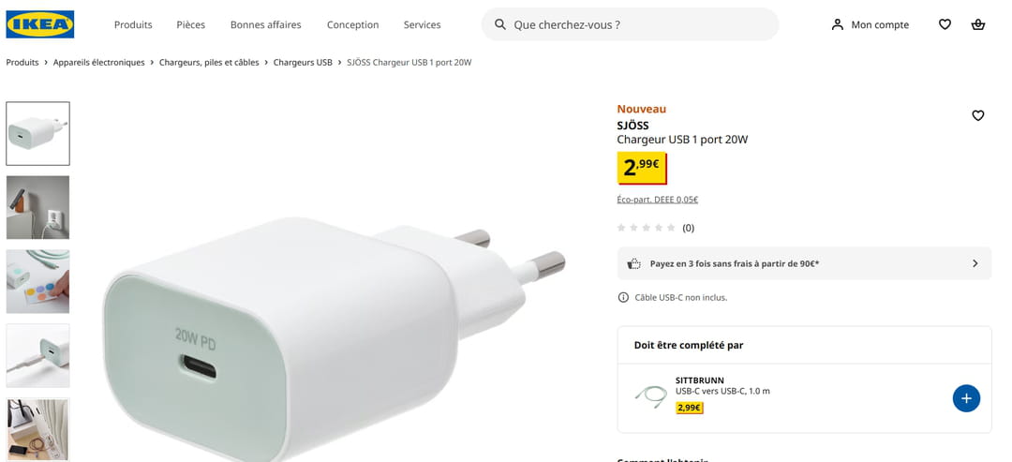This screenshot has height=462, width=1012.
Task: Open Appareils électroniques breadcrumb link
Action: [99, 63]
